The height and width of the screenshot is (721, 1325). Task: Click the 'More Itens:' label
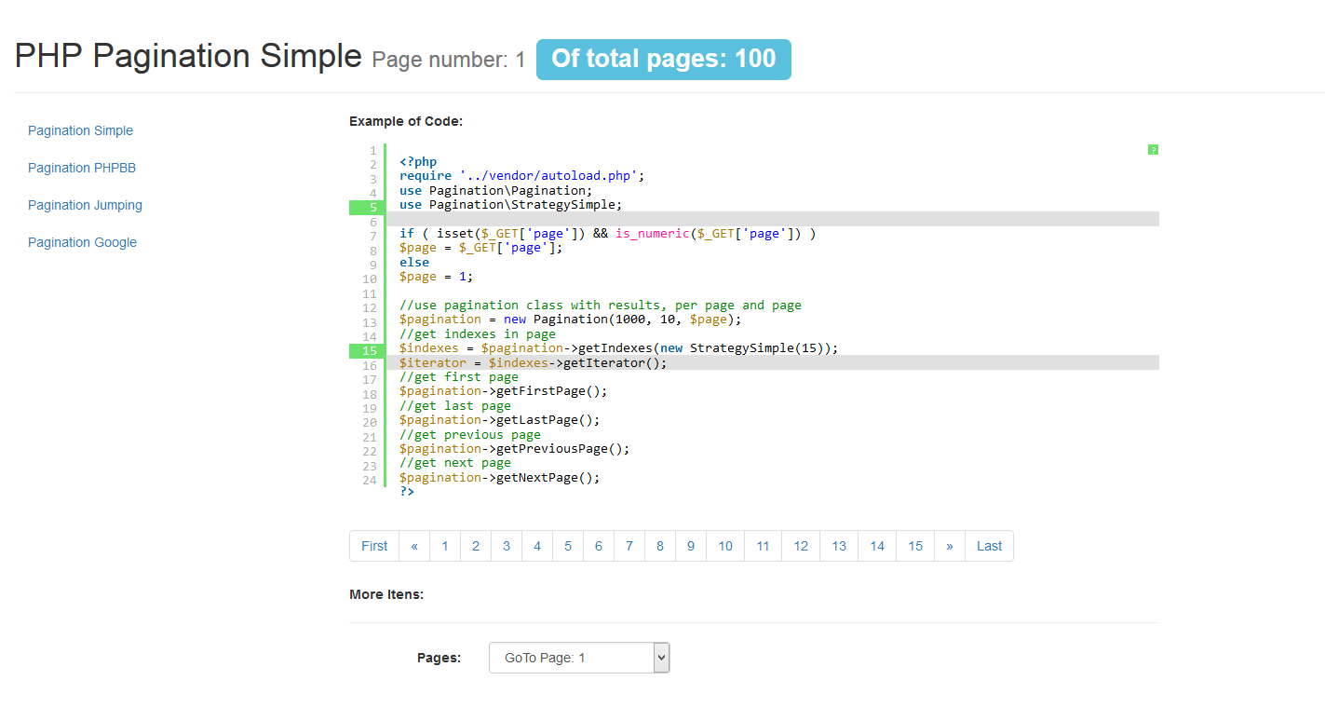(x=386, y=594)
